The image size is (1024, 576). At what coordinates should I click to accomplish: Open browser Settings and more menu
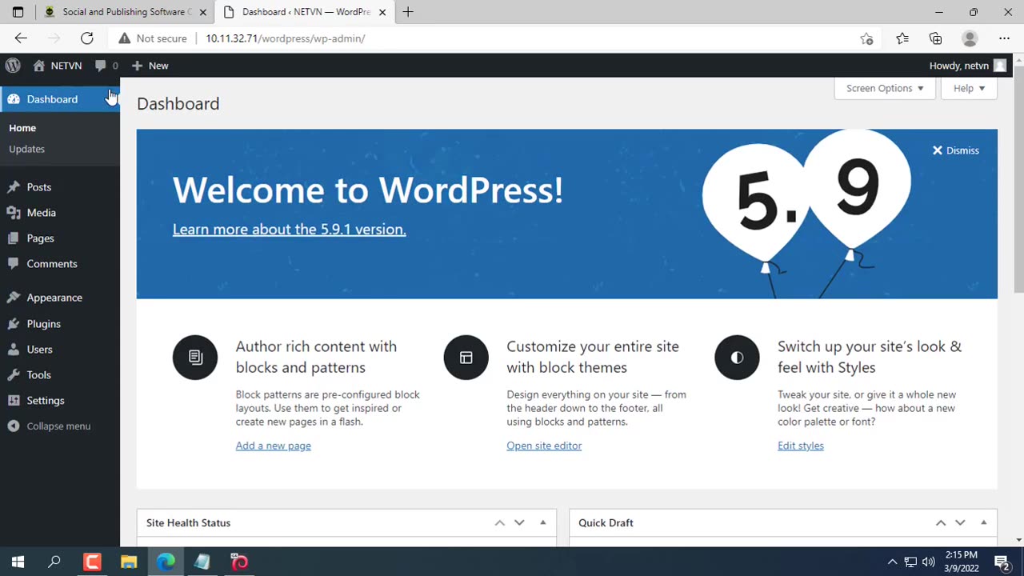coord(1004,38)
